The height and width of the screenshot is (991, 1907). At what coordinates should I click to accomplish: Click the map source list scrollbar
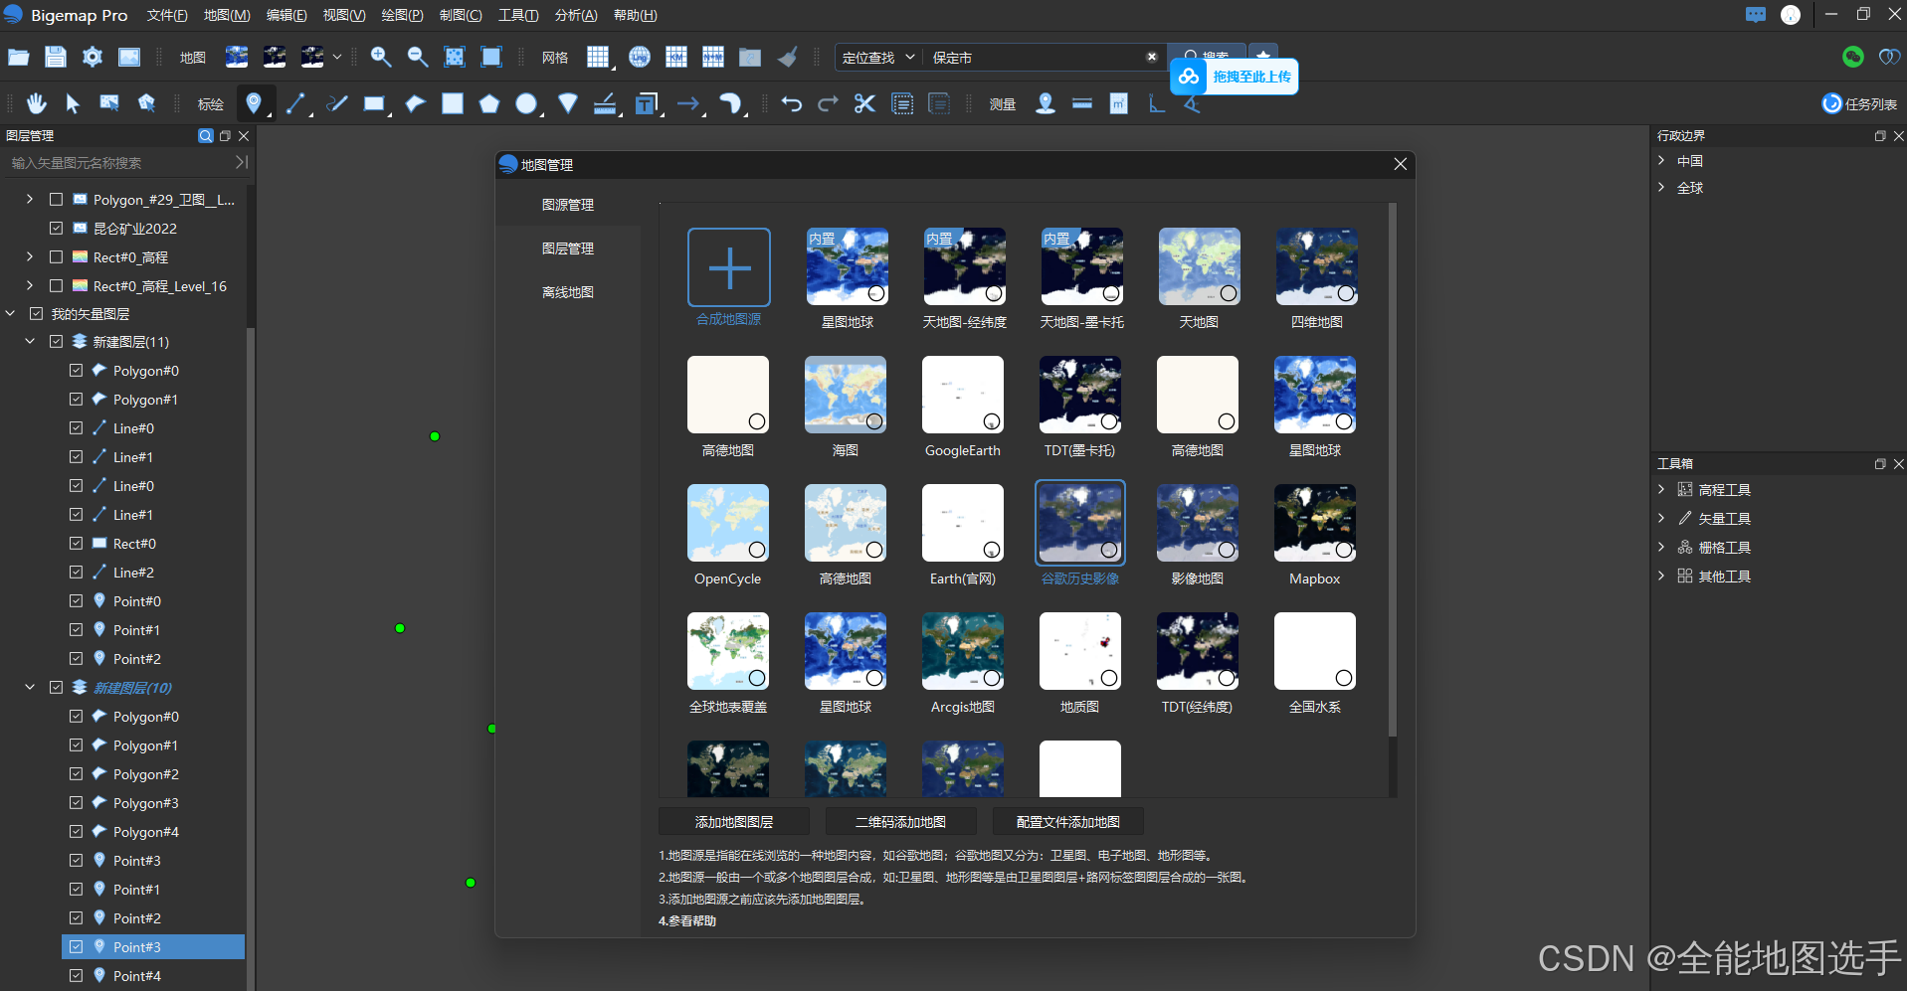(1392, 469)
